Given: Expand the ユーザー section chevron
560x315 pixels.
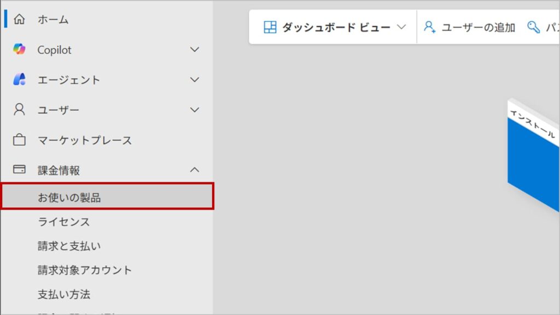Looking at the screenshot, I should [194, 110].
